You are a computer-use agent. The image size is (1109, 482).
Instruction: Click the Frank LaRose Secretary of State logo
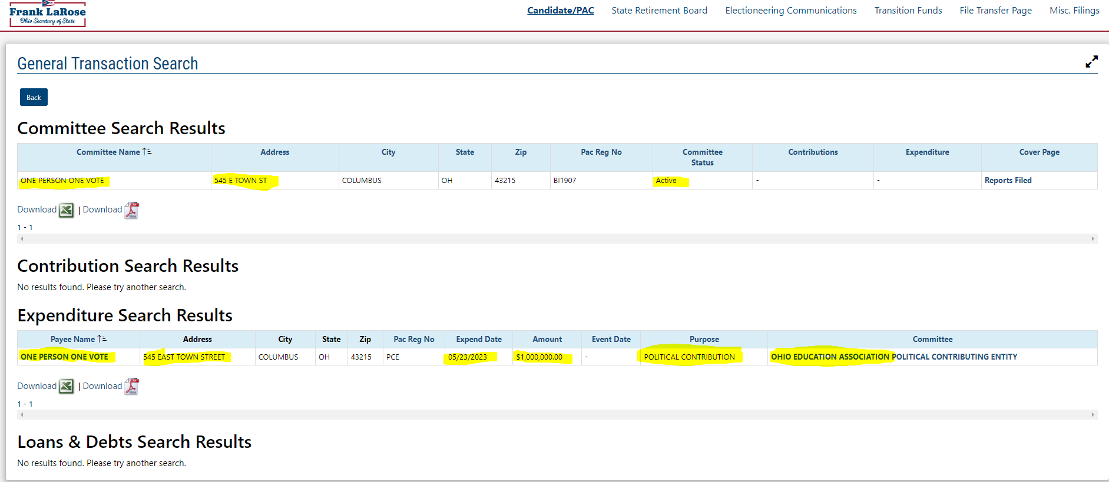pyautogui.click(x=48, y=14)
